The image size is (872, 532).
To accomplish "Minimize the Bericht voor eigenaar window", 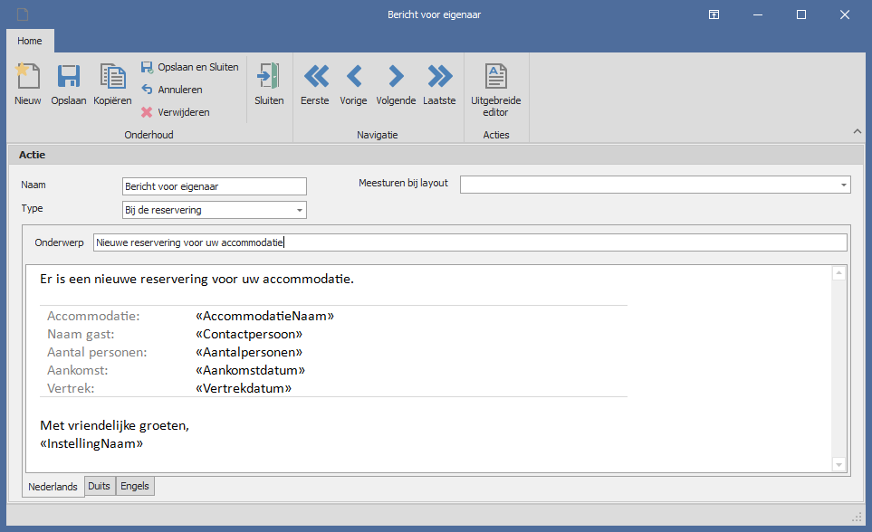I will [757, 14].
